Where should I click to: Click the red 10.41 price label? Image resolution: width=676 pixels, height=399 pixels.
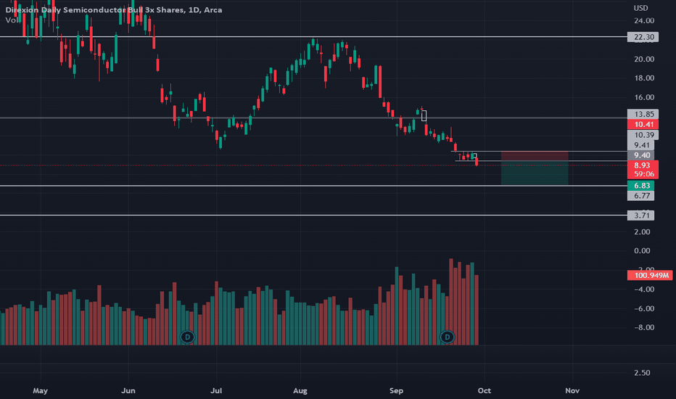[643, 124]
